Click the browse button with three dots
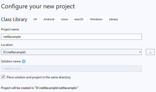The width and height of the screenshot is (156, 92). 150,52
